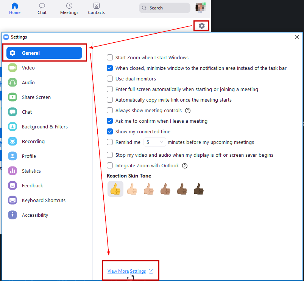Select the medium-dark skin tone thumbs-up
The height and width of the screenshot is (281, 304).
182,189
